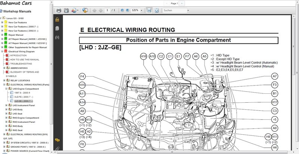Go to the previous page with the up arrow
Viewport: 299px width, 154px height.
click(x=95, y=10)
